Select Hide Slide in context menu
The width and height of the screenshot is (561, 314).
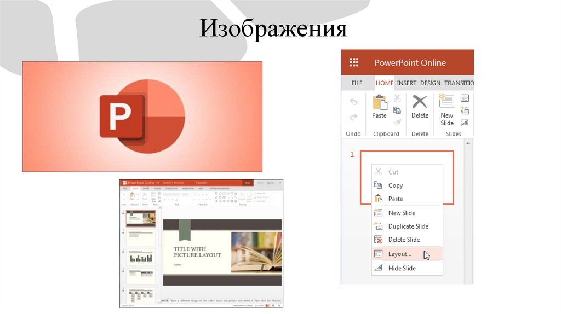[x=407, y=268]
